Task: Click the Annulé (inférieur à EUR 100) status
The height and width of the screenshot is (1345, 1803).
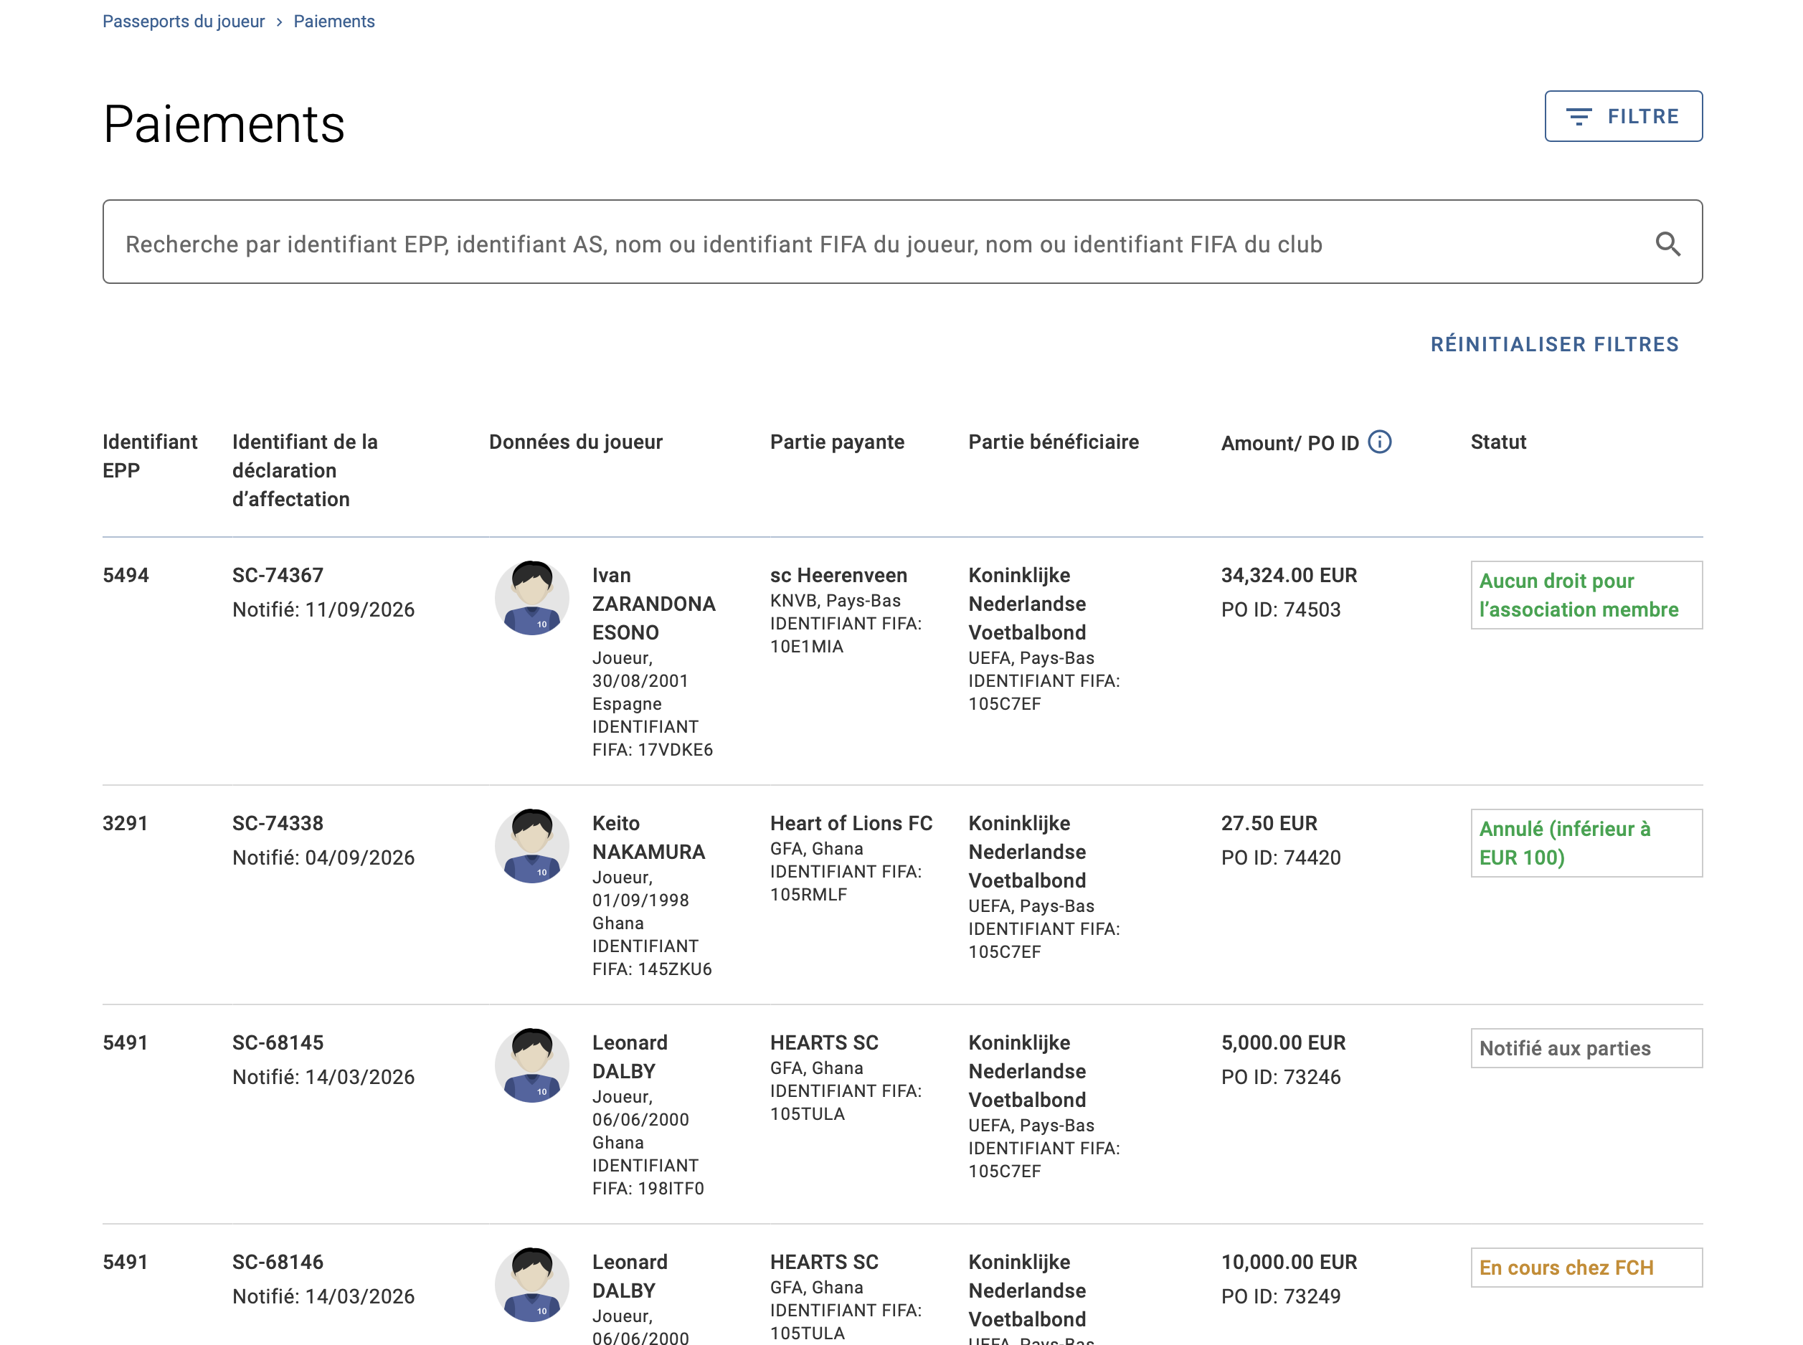Action: coord(1585,842)
